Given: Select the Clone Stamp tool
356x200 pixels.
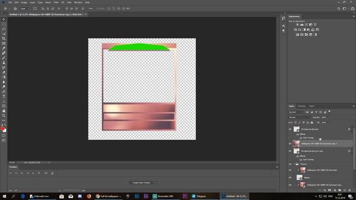Looking at the screenshot, I should [x=4, y=63].
